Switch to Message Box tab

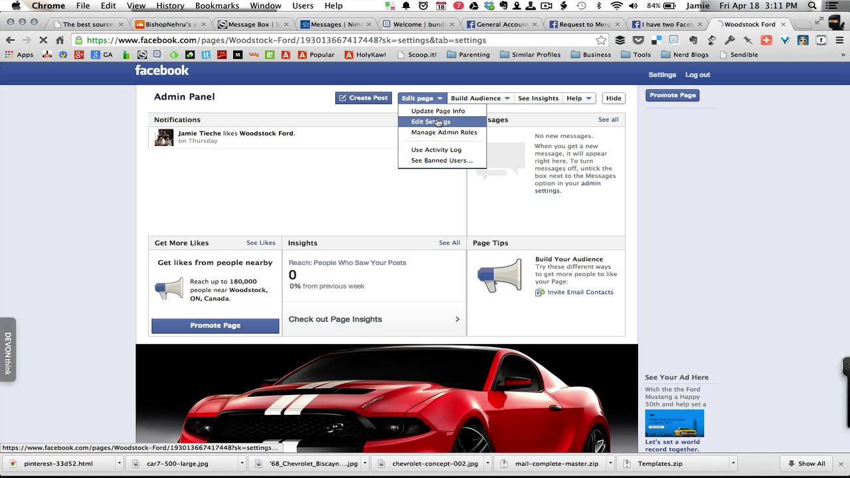253,24
